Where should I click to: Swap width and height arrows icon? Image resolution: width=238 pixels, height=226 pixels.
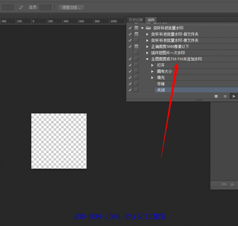[x=21, y=7]
